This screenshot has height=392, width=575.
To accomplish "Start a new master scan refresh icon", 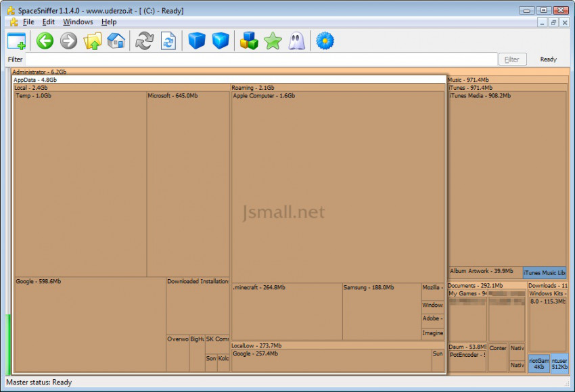I will point(144,41).
